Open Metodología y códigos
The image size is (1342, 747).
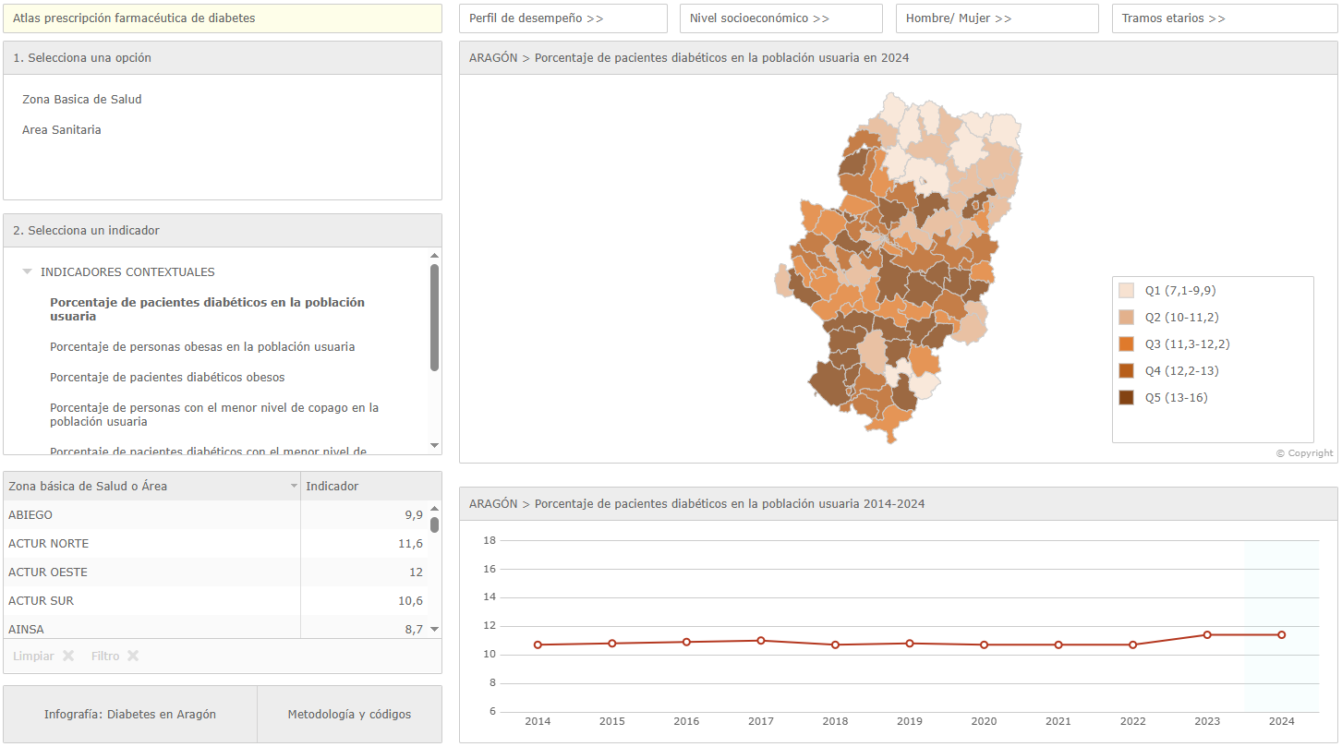coord(349,715)
